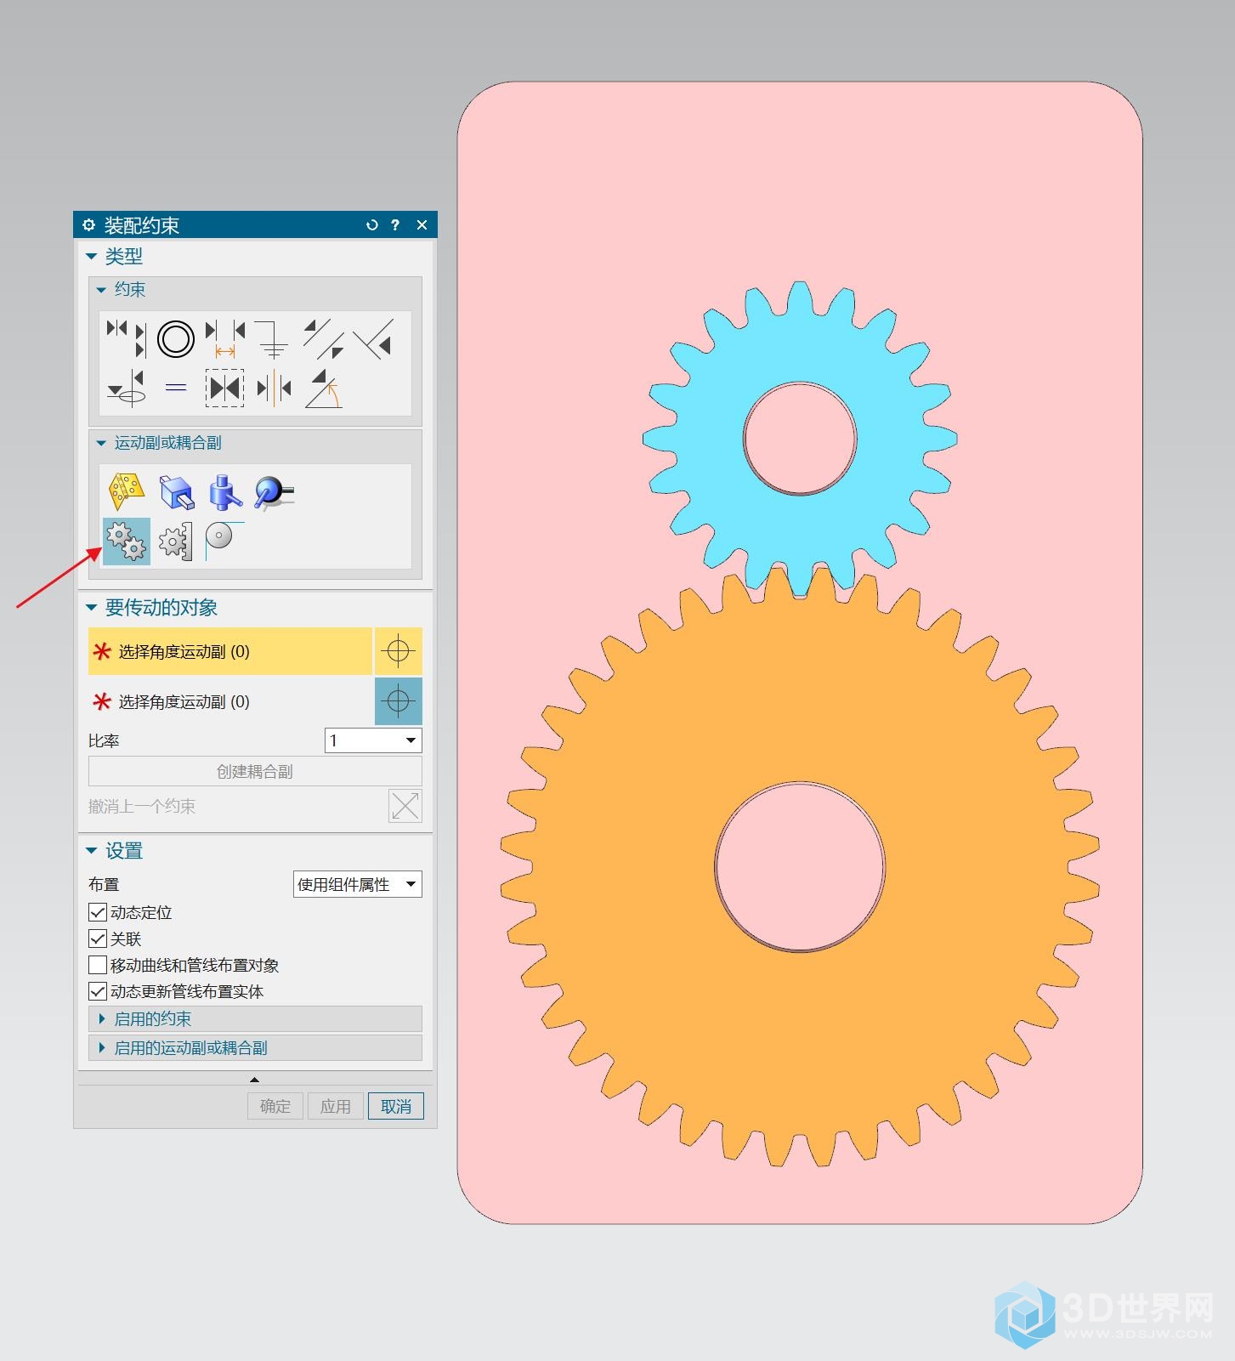Click the 取消 button
Image resolution: width=1235 pixels, height=1361 pixels.
click(396, 1106)
